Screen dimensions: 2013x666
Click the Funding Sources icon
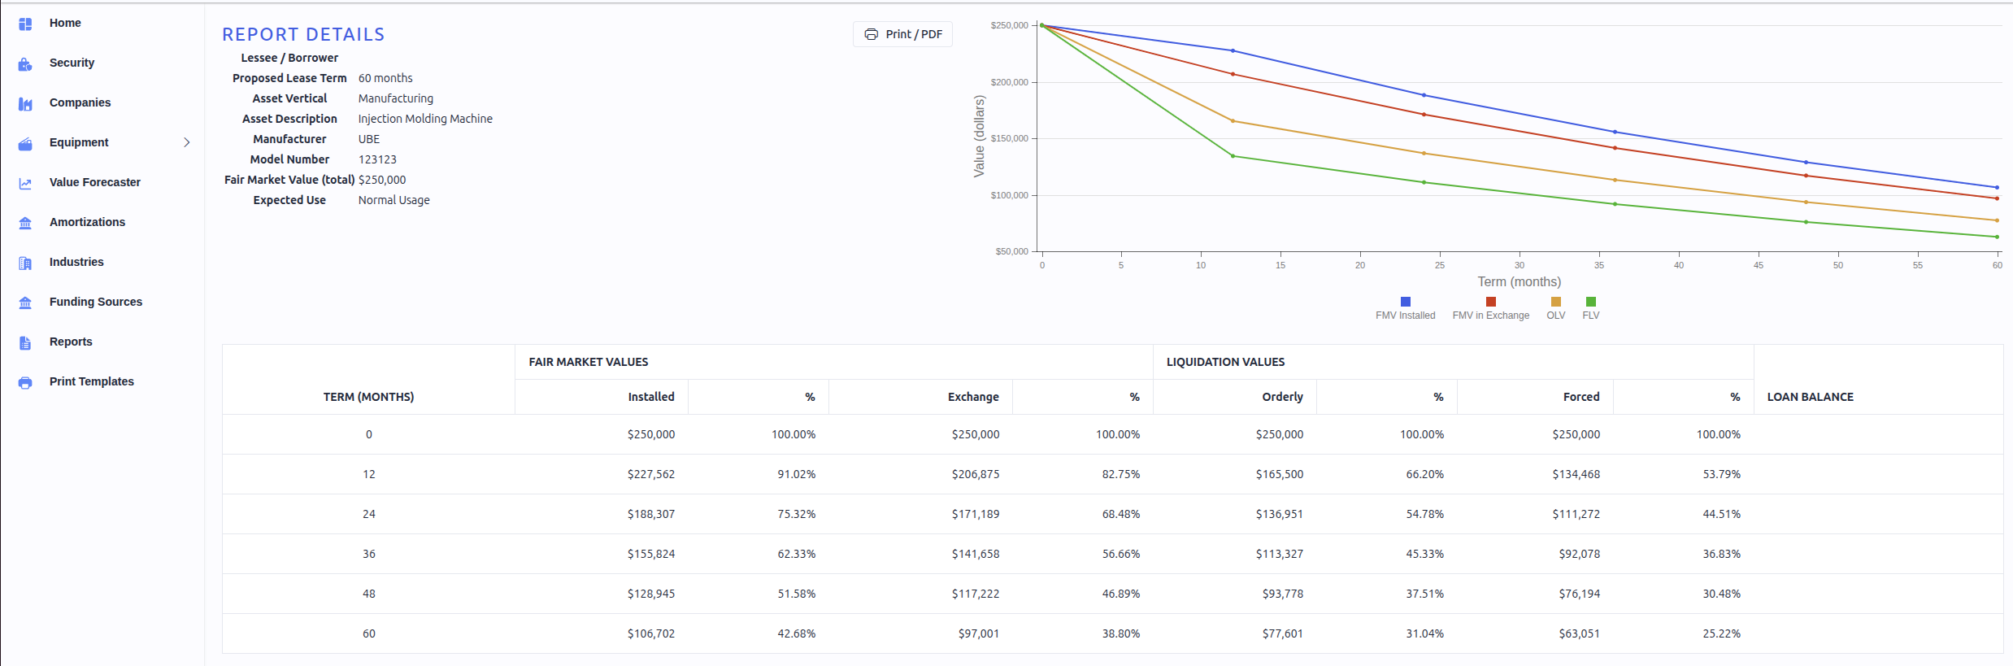tap(25, 303)
